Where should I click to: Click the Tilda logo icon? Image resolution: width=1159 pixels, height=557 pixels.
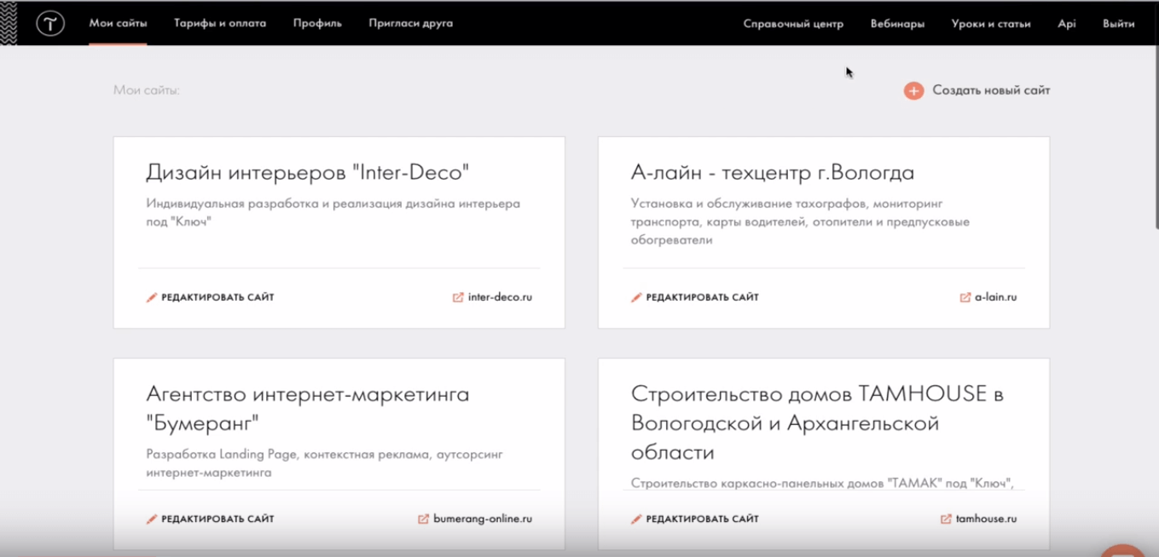pyautogui.click(x=50, y=24)
